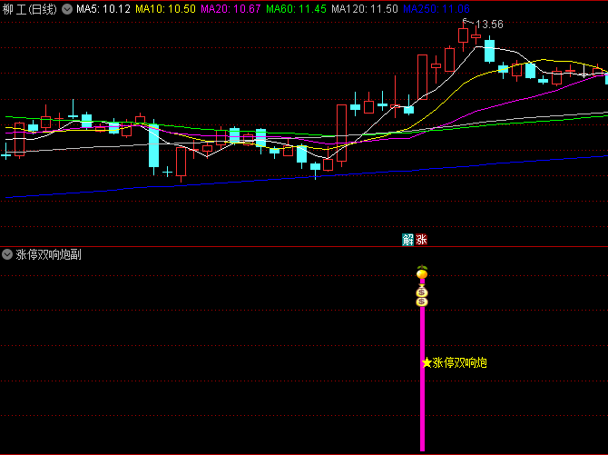Expand the main chart dropdown next to 柳工(日线)
Viewport: 608px width, 455px height.
(x=67, y=9)
